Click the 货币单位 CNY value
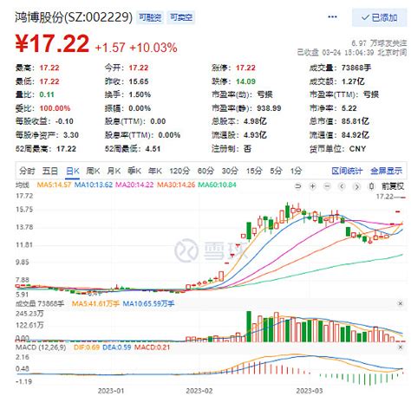Image resolution: width=411 pixels, height=396 pixels. tap(358, 149)
